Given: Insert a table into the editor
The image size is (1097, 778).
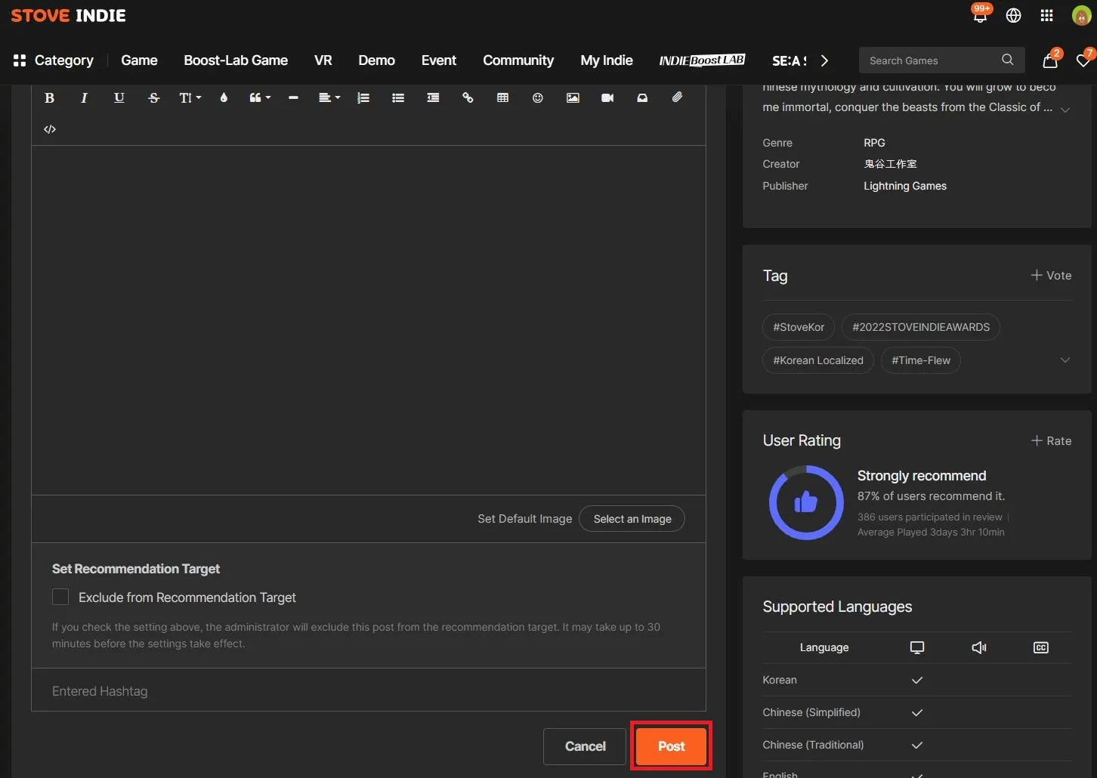Looking at the screenshot, I should click(x=502, y=97).
